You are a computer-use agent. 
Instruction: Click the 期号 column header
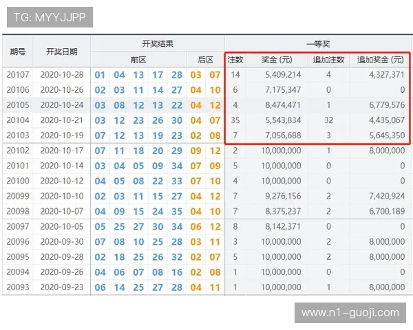point(18,52)
